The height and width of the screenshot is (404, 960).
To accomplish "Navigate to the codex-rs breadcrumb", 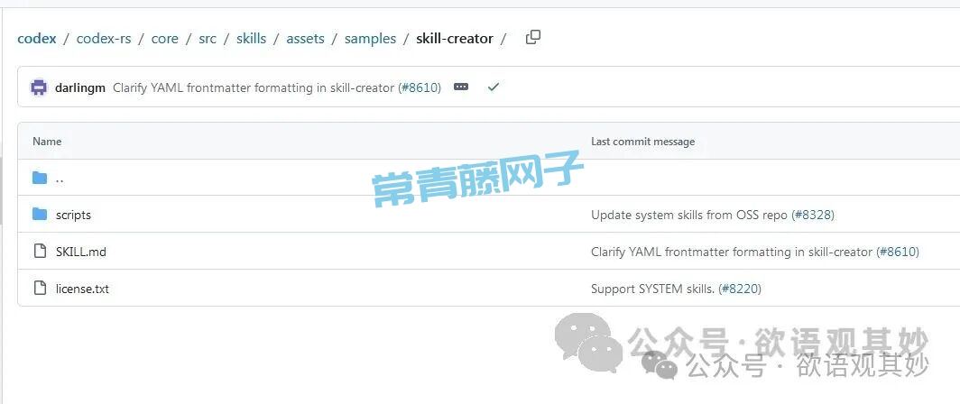I will pos(104,39).
